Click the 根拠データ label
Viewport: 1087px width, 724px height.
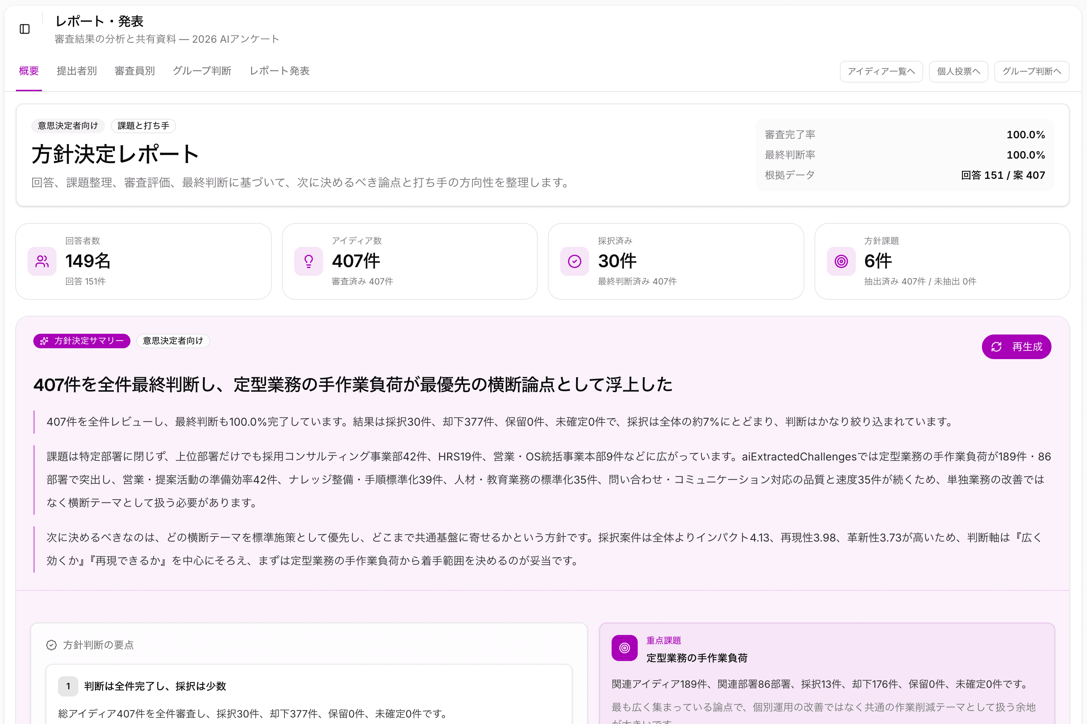pyautogui.click(x=790, y=175)
